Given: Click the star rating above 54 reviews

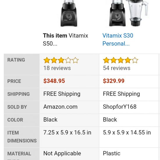Looking at the screenshot, I should point(120,60).
